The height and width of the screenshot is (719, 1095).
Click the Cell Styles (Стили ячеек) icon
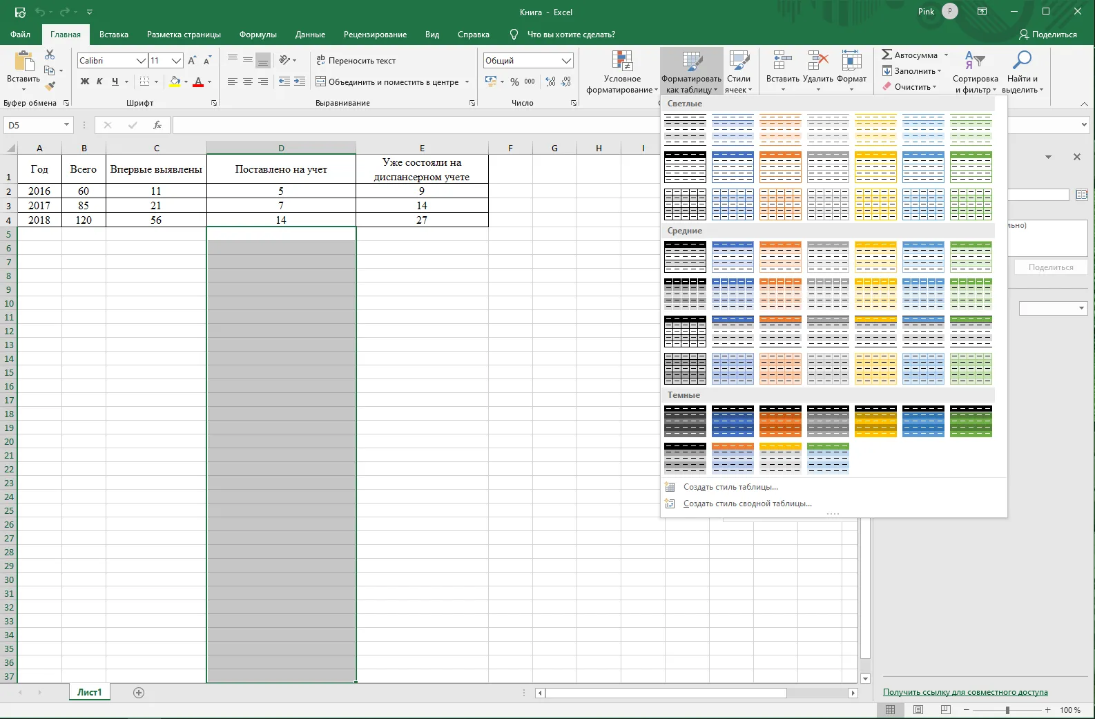[739, 61]
